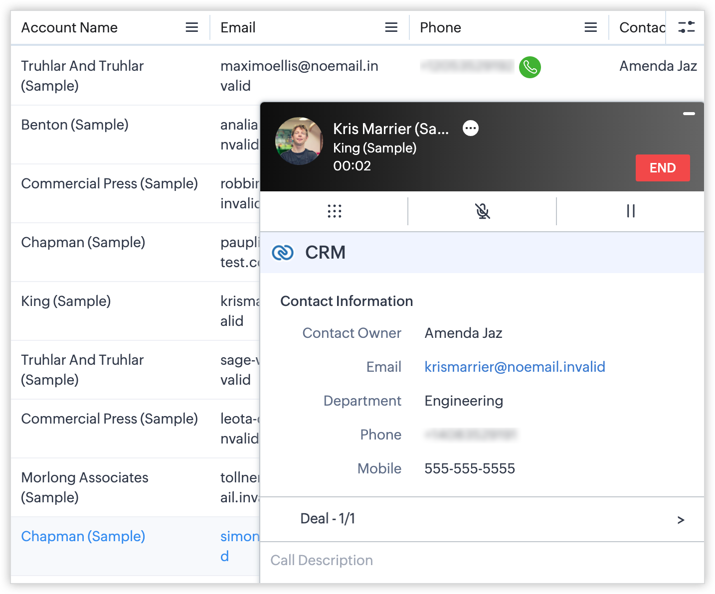Click the Account Name column header

coord(69,27)
